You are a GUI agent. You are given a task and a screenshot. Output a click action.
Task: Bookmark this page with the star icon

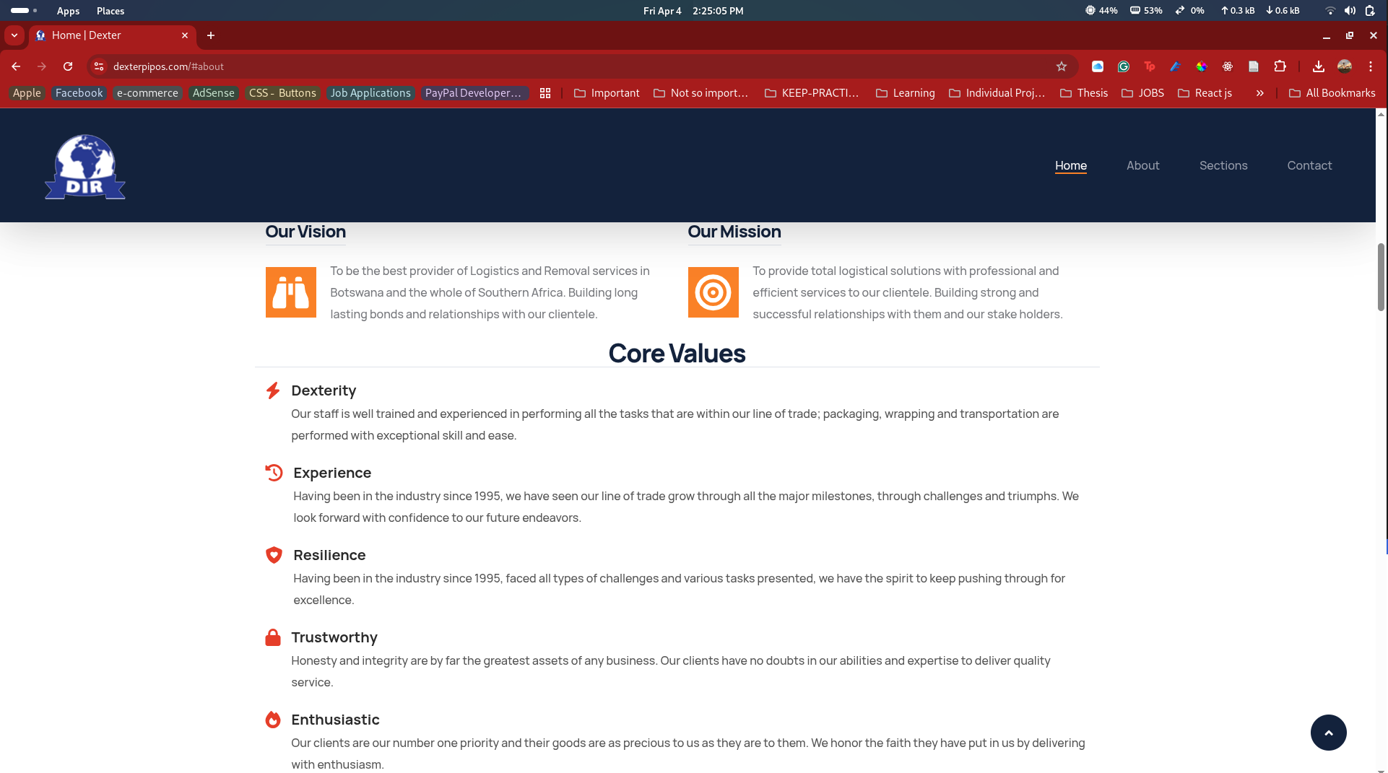1061,66
